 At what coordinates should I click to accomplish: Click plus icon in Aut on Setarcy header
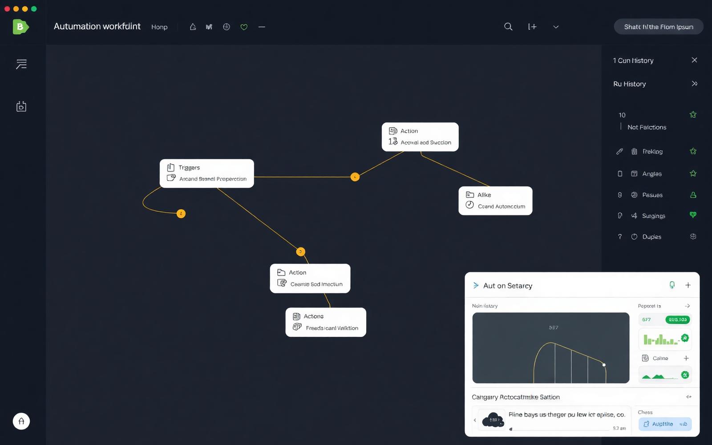688,285
